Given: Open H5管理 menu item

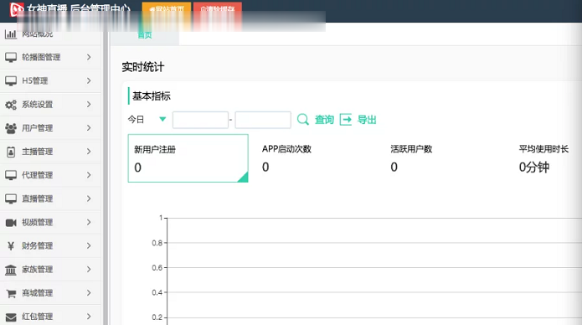Looking at the screenshot, I should pos(50,81).
